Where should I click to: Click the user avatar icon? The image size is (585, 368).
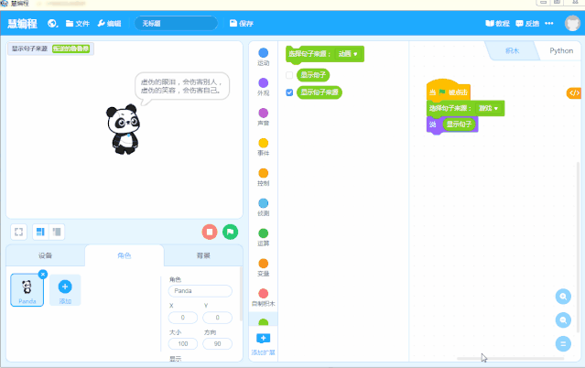tap(572, 24)
